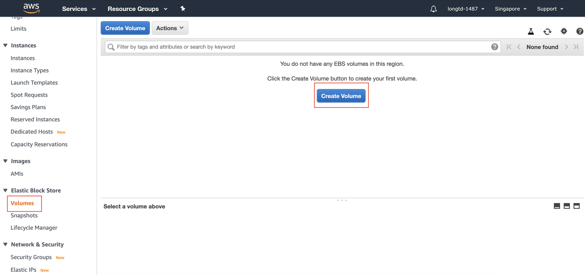Expand the Actions dropdown button

click(x=170, y=28)
